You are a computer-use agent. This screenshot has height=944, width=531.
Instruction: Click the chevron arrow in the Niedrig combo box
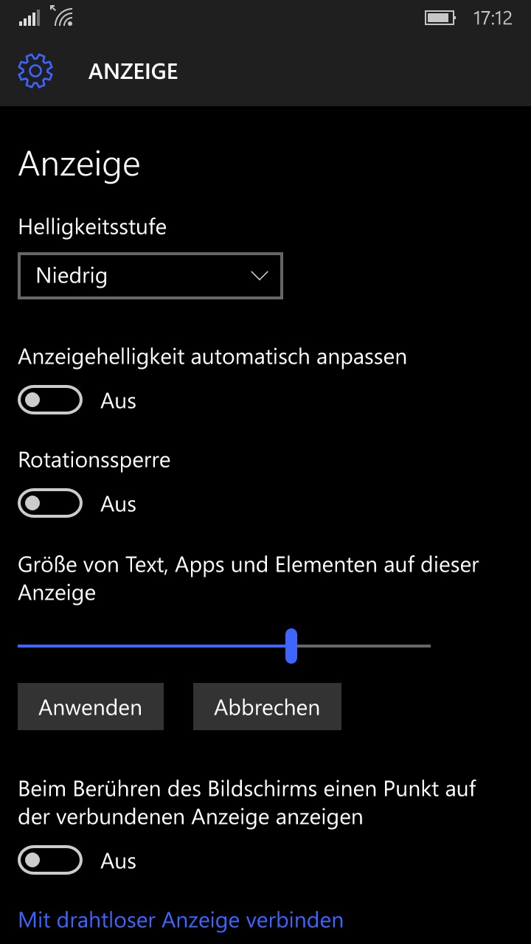259,276
